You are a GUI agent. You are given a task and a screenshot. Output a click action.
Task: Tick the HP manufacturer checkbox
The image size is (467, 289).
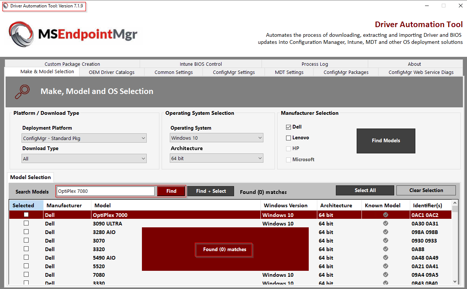pyautogui.click(x=288, y=149)
